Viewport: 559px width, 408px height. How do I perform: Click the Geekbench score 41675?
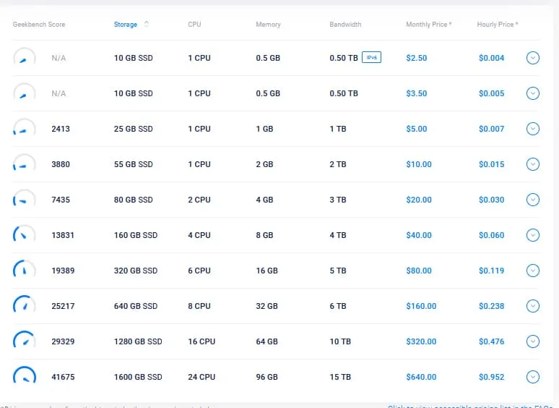(x=63, y=377)
